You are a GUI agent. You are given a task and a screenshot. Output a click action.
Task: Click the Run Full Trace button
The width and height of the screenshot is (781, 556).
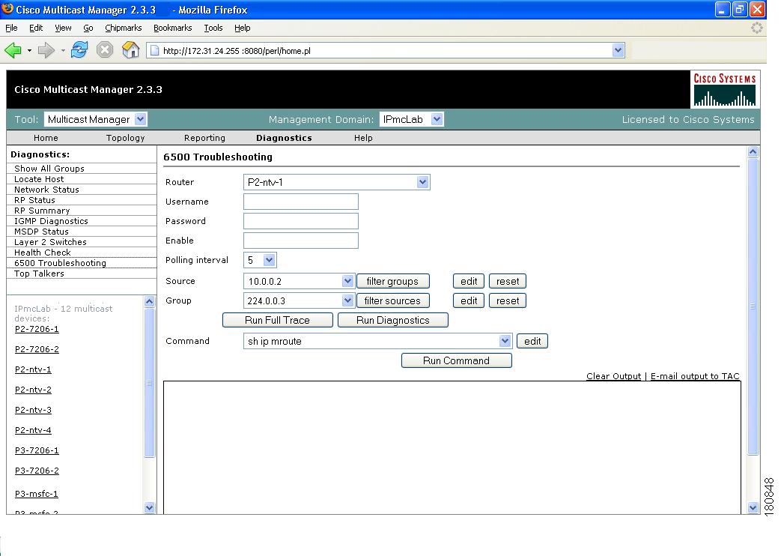point(278,320)
